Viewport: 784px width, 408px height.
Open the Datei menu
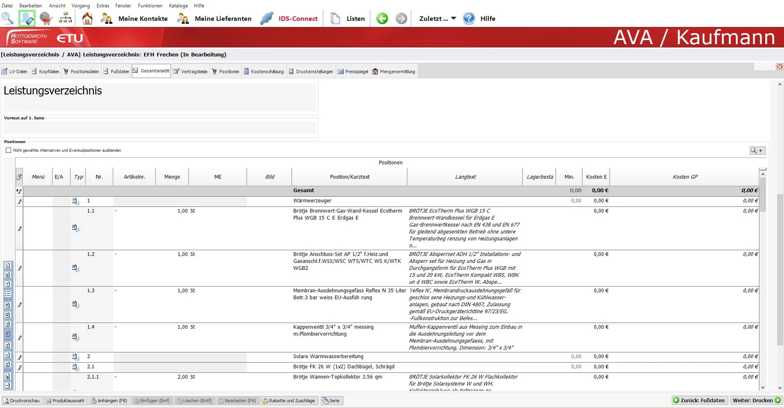(7, 6)
